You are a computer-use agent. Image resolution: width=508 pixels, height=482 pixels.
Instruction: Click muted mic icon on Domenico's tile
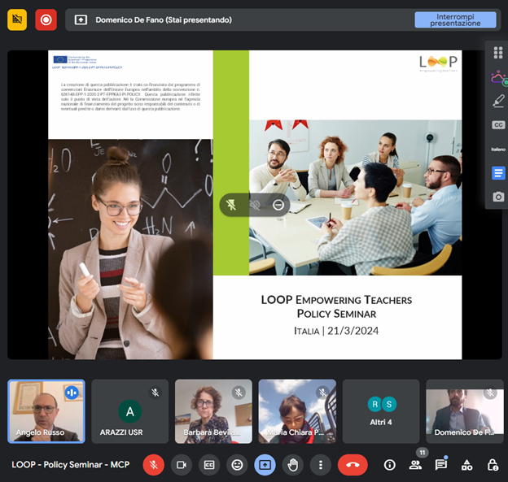(x=490, y=393)
